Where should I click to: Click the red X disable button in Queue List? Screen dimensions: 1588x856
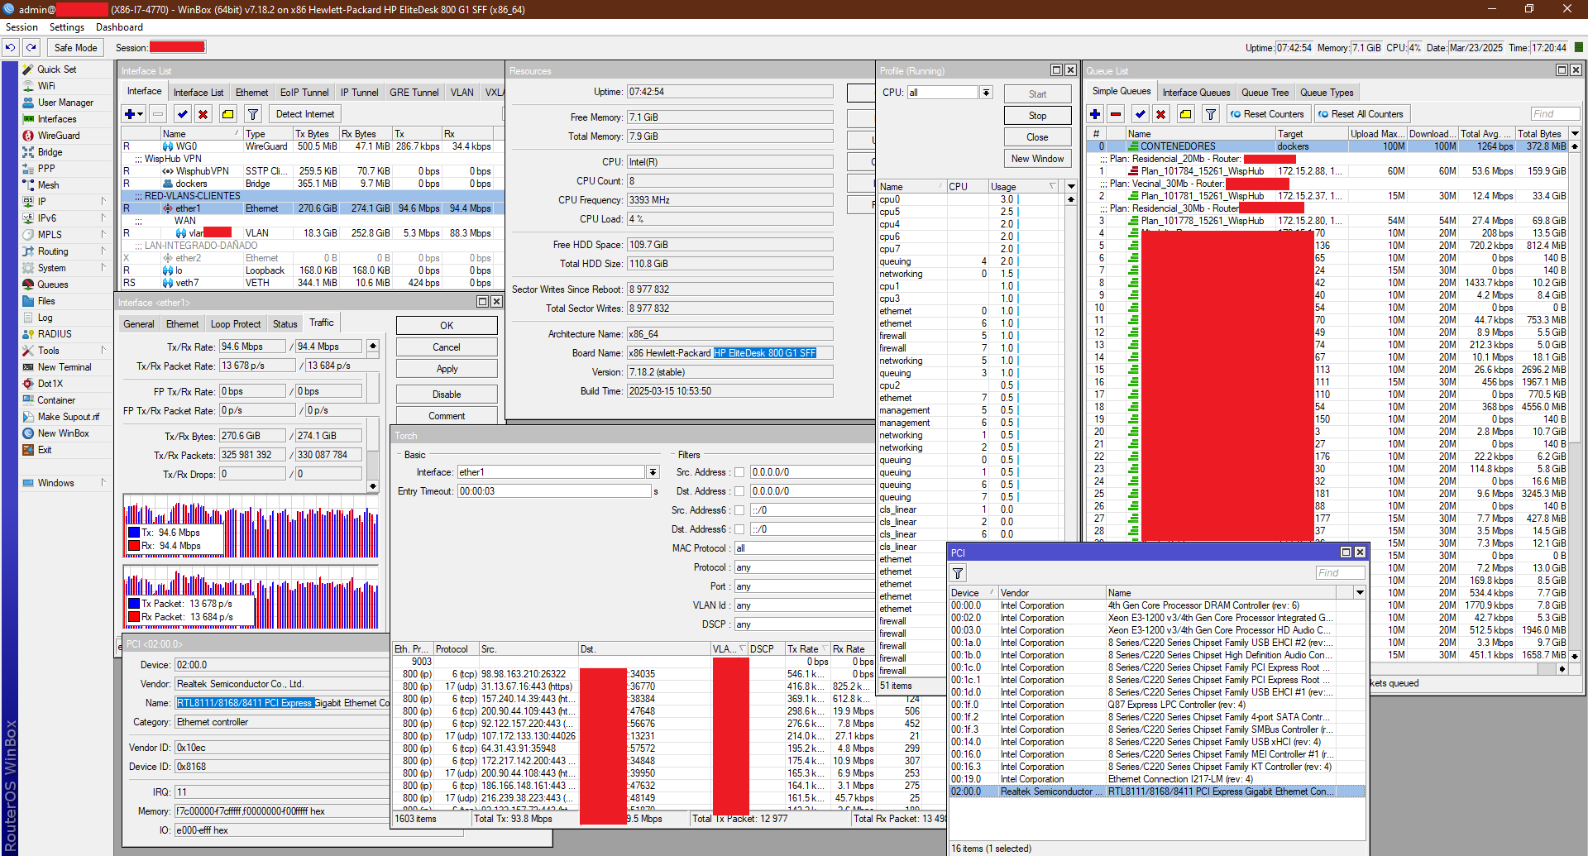coord(1161,114)
